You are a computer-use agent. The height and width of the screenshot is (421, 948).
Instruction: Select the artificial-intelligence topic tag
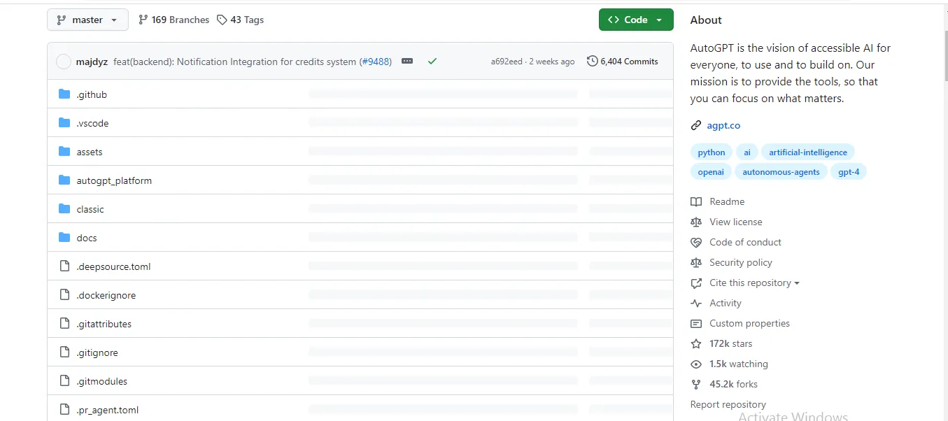(x=808, y=152)
